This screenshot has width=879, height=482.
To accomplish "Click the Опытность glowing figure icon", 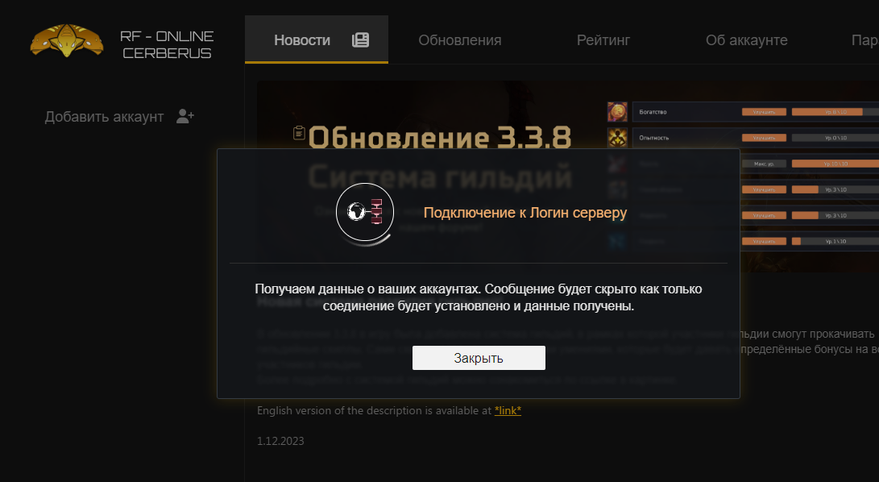I will coord(617,138).
